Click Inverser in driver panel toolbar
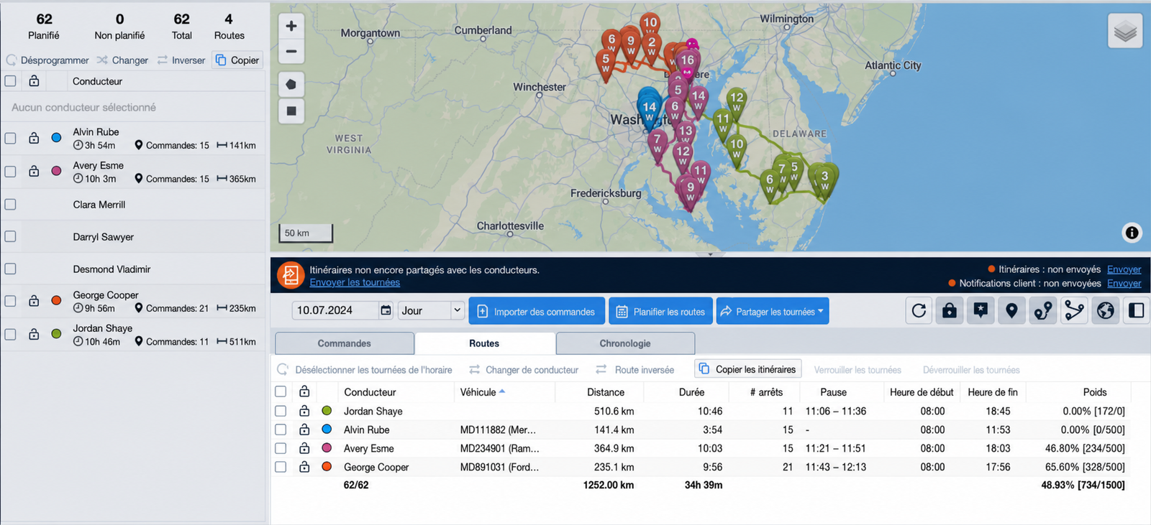This screenshot has height=525, width=1151. tap(181, 60)
